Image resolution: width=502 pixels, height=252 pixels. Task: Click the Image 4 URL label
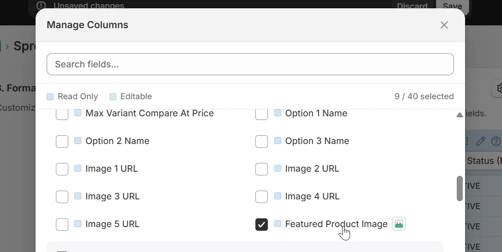pos(312,196)
